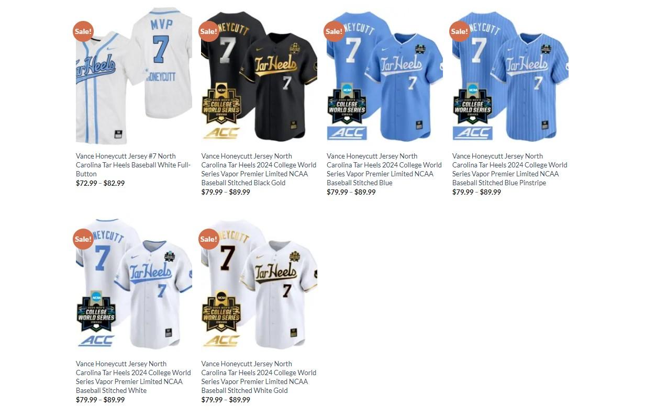Click the Sale badge on the White Gold jersey
Viewport: 656px width, 417px height.
[x=208, y=239]
